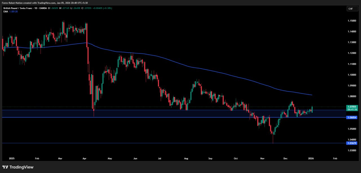The height and width of the screenshot is (173, 361).
Task: Click the latest green candle on chart
Action: [x=312, y=110]
